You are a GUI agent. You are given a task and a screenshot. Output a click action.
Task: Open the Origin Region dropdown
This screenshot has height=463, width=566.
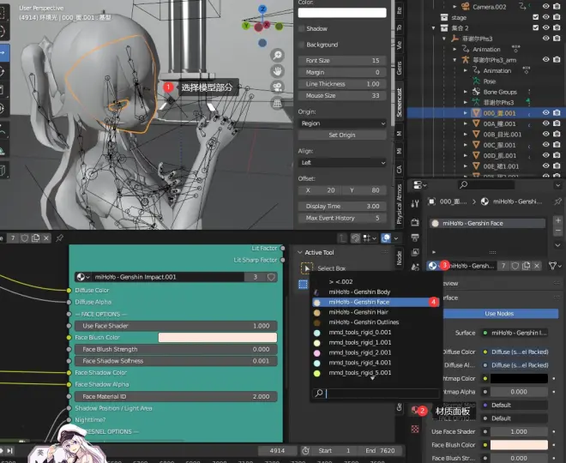(342, 123)
